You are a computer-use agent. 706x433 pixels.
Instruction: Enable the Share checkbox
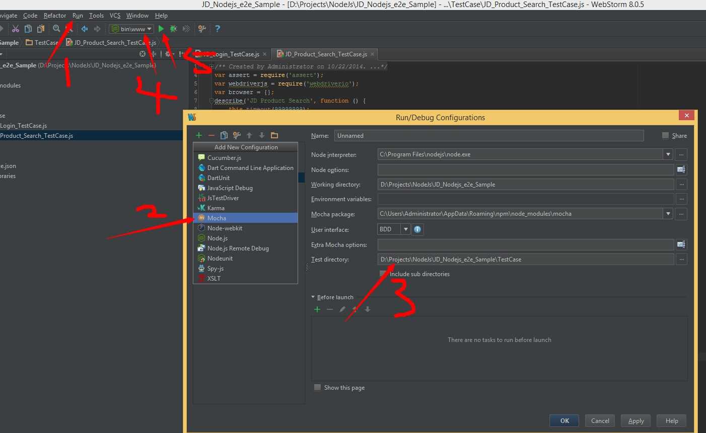coord(666,135)
